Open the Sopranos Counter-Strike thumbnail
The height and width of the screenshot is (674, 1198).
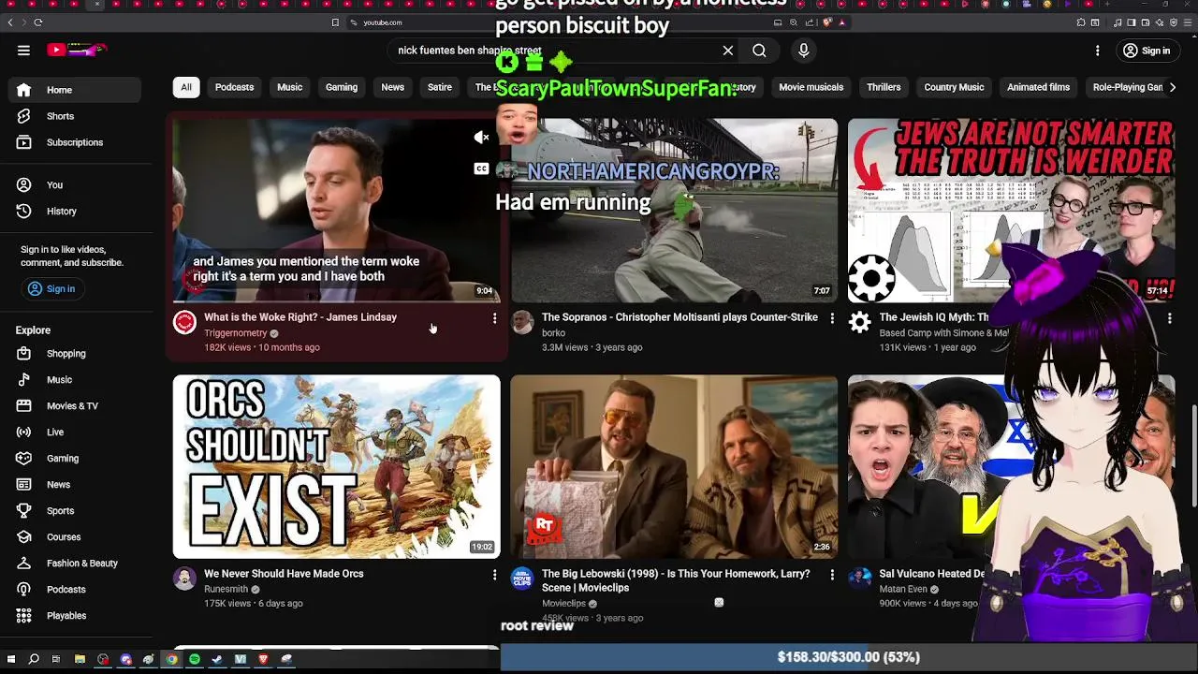pyautogui.click(x=674, y=210)
